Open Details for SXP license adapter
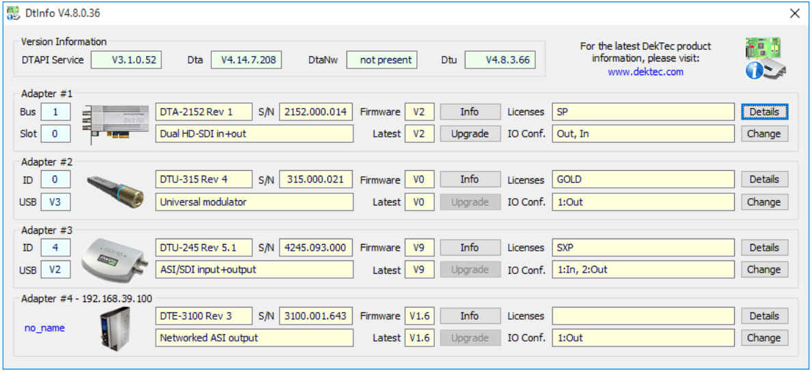Image resolution: width=812 pixels, height=371 pixels. tap(764, 248)
